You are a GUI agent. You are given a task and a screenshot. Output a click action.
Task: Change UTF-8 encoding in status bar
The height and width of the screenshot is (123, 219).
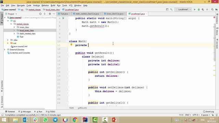coord(196,115)
